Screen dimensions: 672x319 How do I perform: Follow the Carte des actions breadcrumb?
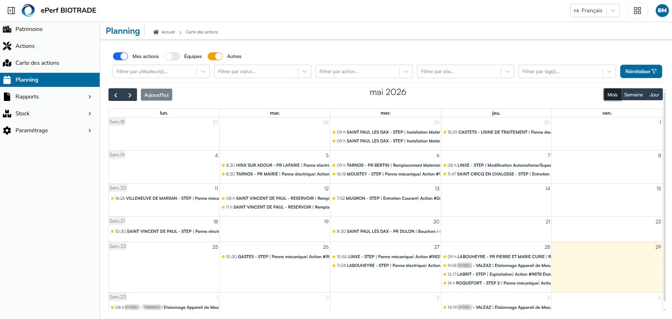point(202,32)
